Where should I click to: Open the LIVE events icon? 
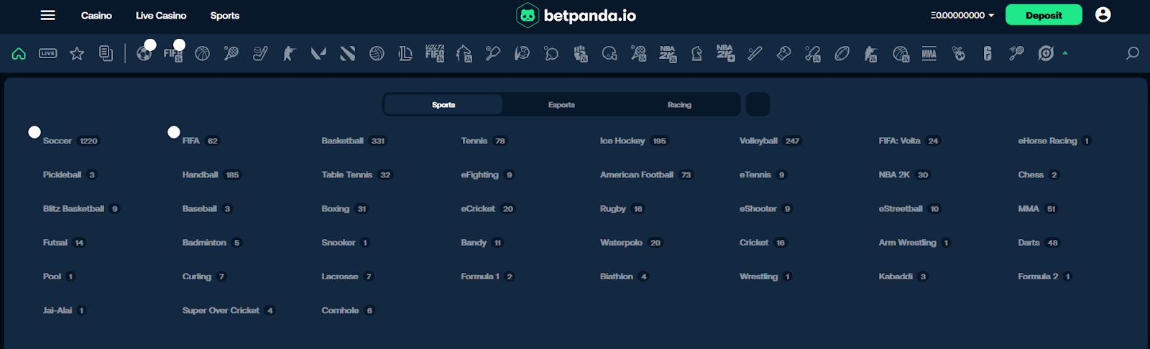click(x=48, y=53)
